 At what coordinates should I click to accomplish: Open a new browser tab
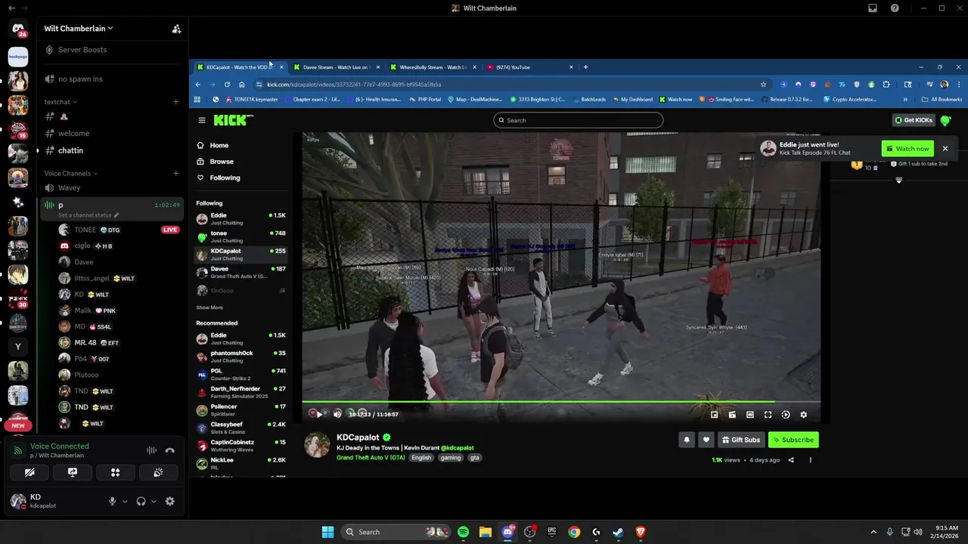585,67
